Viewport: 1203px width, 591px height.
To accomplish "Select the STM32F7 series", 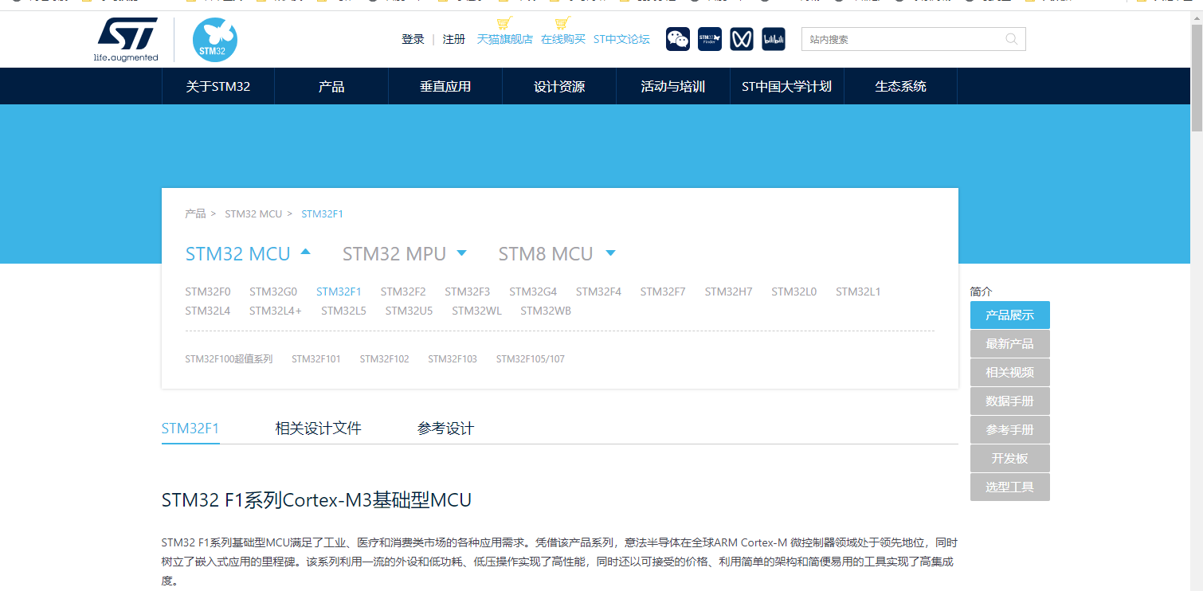I will [663, 292].
